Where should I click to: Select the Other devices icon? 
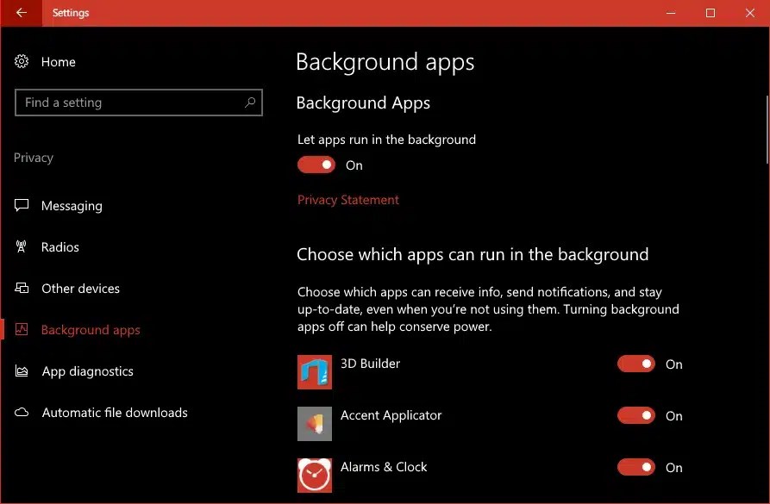(x=22, y=288)
